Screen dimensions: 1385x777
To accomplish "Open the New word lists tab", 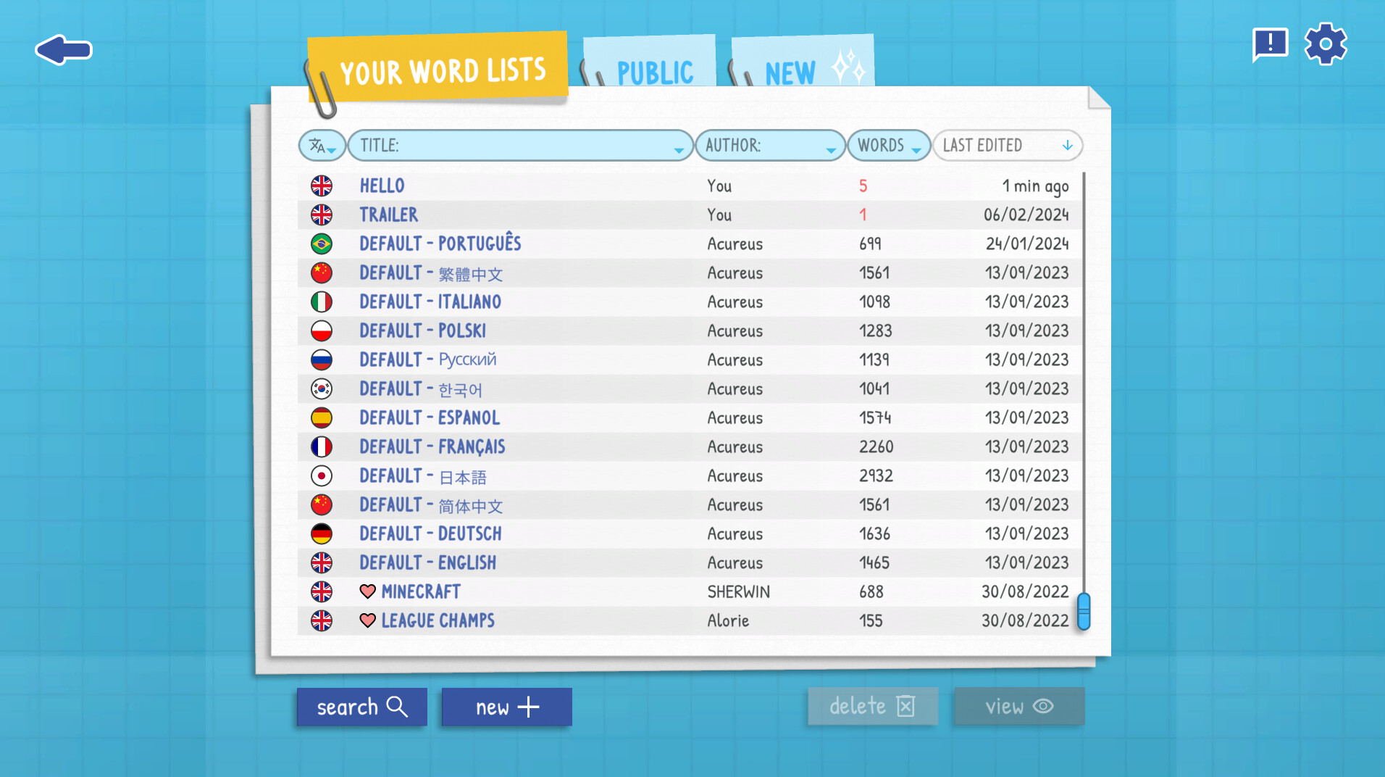I will click(x=790, y=71).
